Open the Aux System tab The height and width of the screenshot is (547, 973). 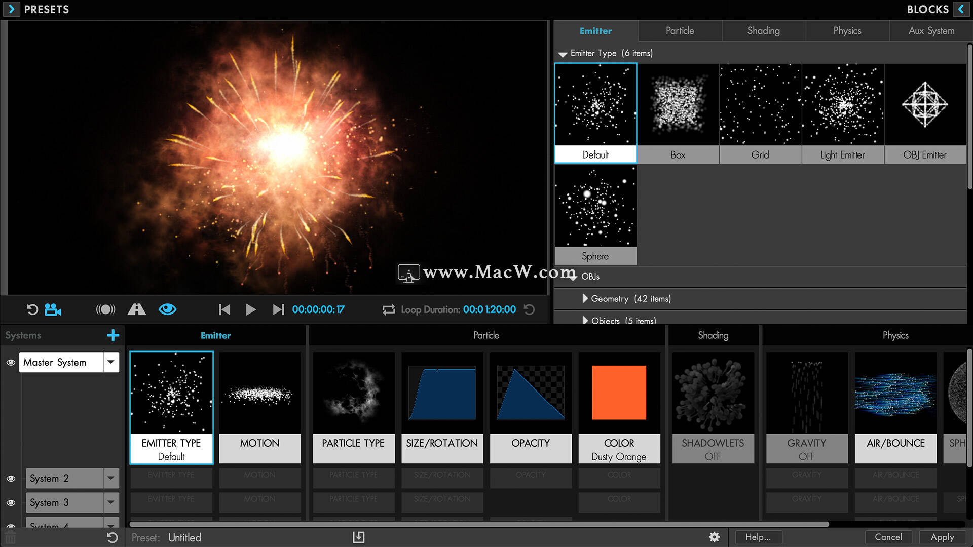(930, 31)
